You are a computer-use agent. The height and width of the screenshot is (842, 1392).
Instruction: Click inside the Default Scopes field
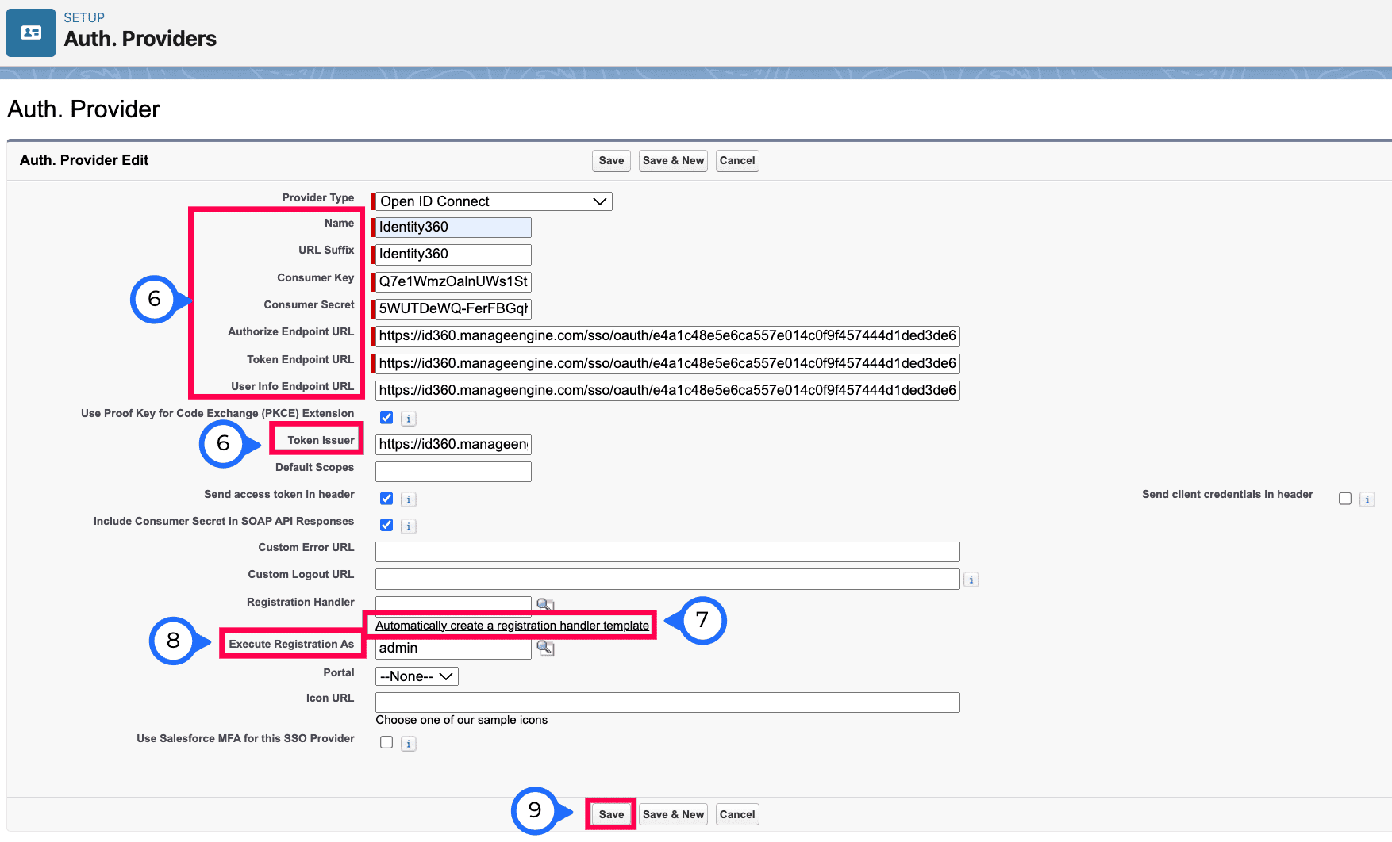point(452,471)
